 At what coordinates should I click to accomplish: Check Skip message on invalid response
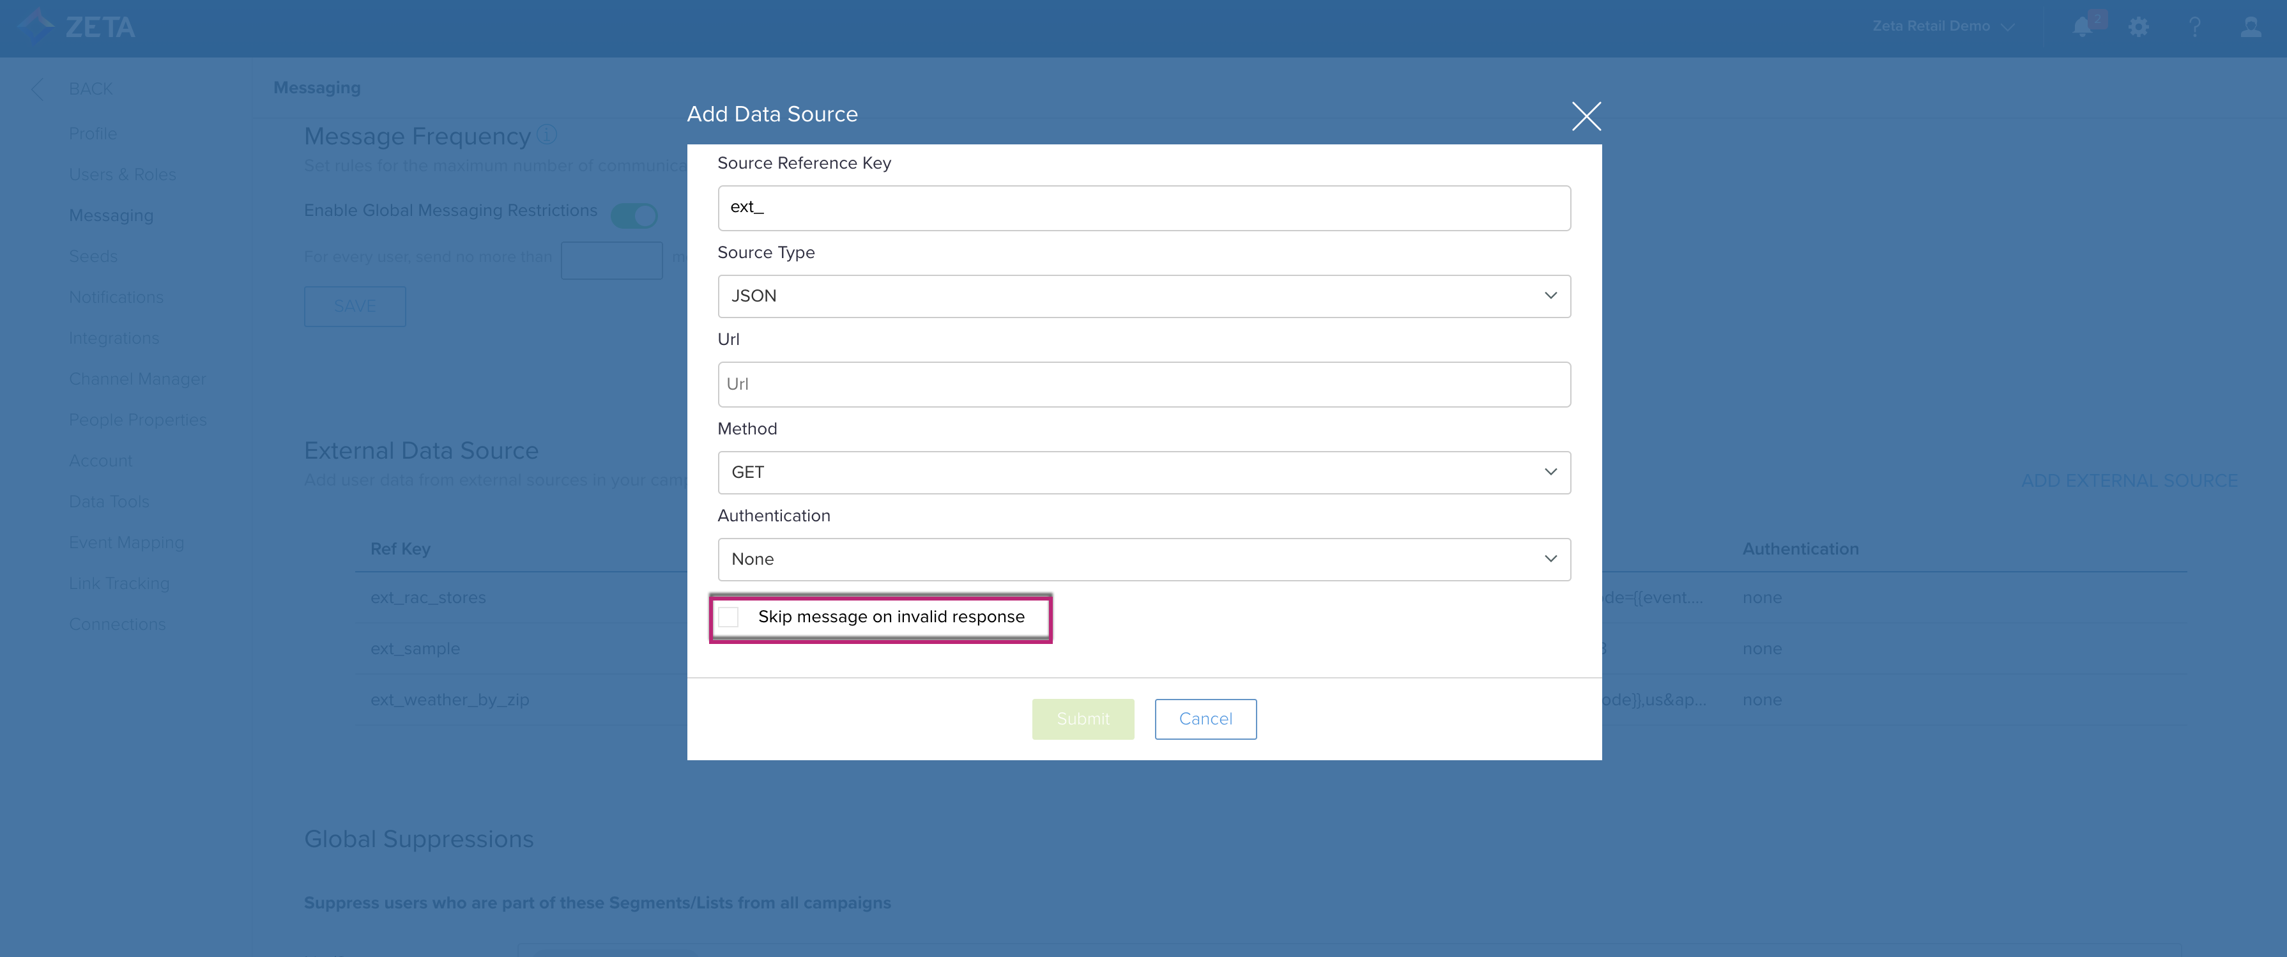(x=729, y=617)
